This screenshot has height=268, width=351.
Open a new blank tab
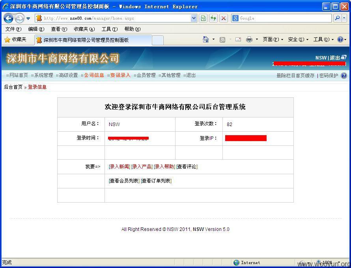coord(158,40)
